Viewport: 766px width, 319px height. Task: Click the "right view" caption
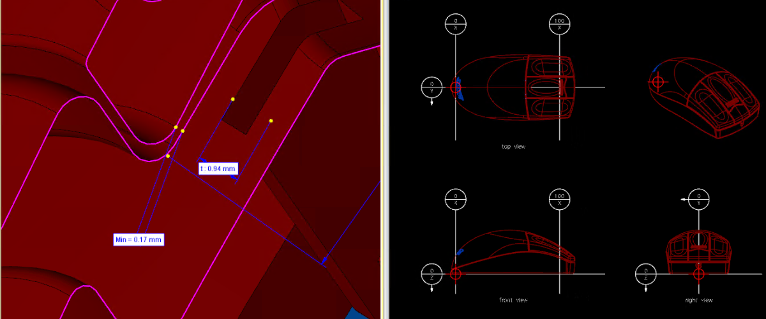click(698, 300)
